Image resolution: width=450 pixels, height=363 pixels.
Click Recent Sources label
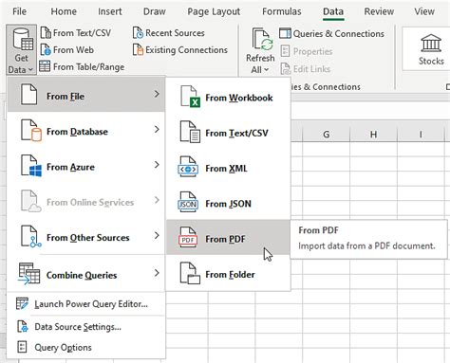click(x=175, y=33)
